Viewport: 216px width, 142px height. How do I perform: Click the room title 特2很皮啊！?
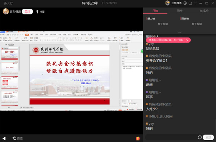tap(90, 3)
